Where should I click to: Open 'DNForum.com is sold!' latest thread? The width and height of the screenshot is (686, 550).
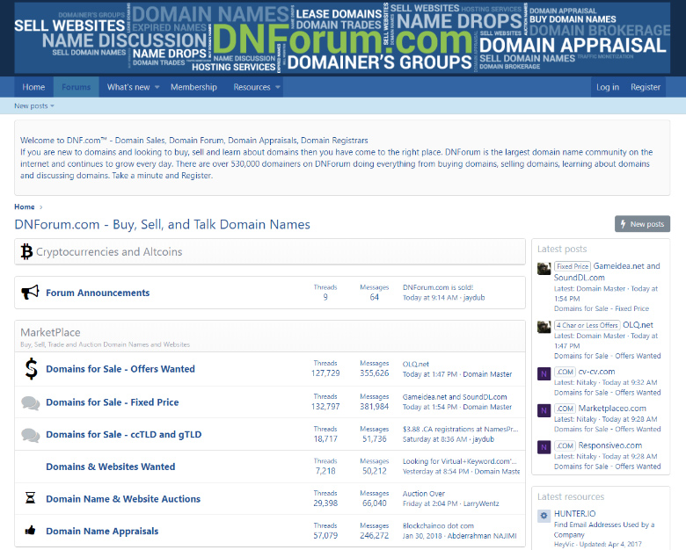point(438,287)
